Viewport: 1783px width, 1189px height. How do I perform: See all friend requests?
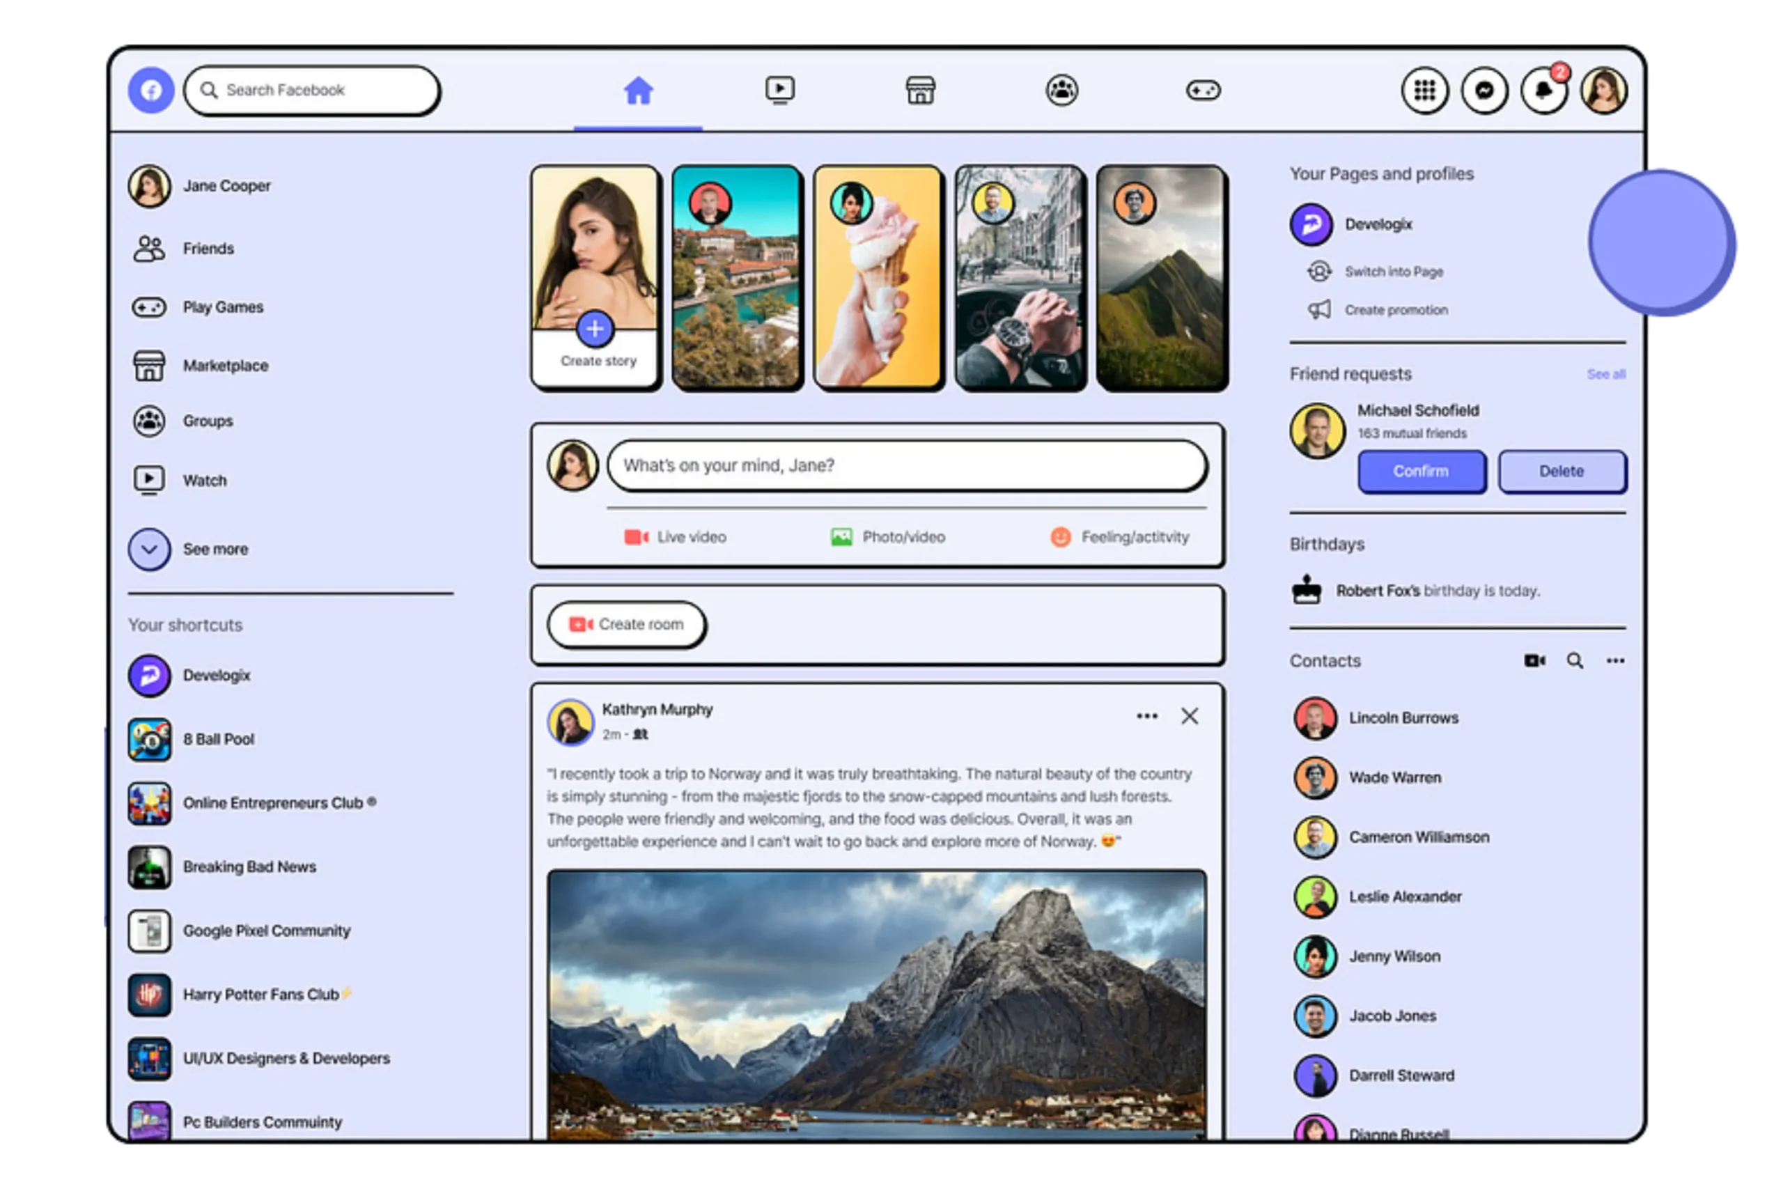click(1606, 374)
